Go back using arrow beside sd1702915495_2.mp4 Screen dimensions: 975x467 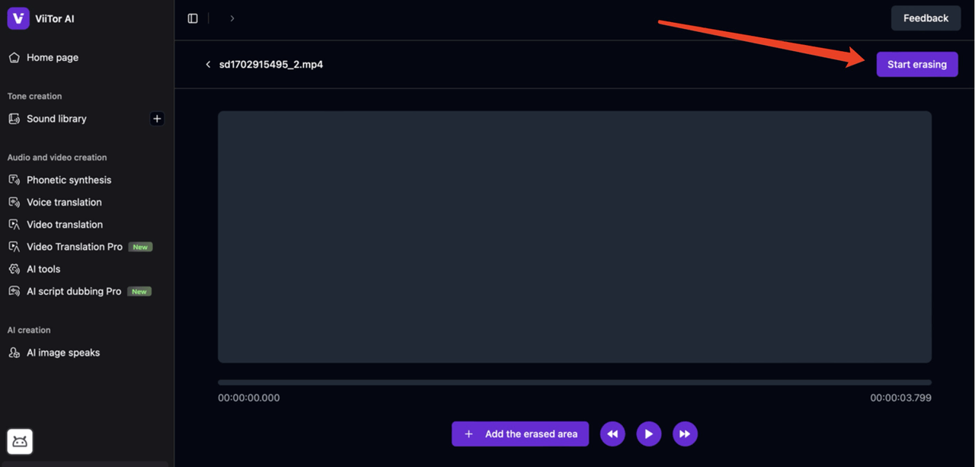(x=208, y=65)
